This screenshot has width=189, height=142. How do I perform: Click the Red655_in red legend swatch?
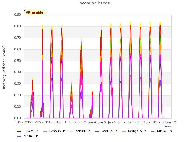click(97, 131)
